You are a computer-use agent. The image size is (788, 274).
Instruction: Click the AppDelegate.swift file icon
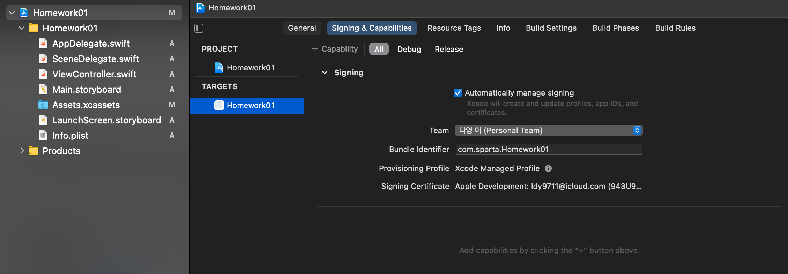(43, 44)
